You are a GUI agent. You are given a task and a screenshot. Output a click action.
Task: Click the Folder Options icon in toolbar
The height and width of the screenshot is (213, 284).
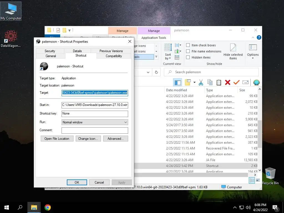(188, 82)
